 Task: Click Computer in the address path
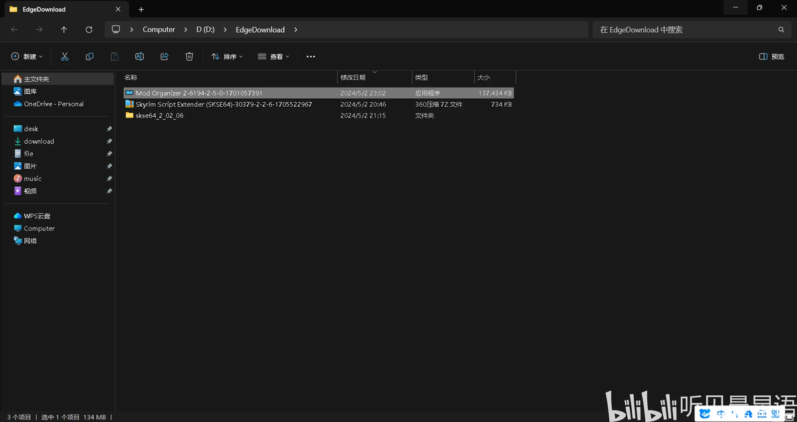click(x=158, y=29)
